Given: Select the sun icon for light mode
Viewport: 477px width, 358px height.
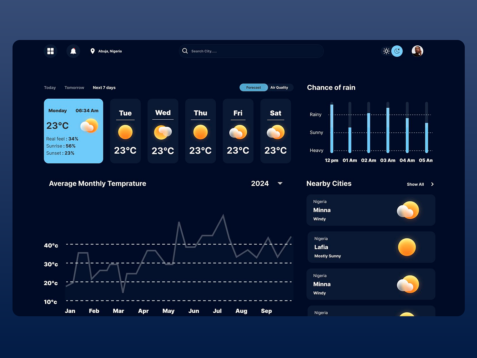Looking at the screenshot, I should [x=386, y=51].
